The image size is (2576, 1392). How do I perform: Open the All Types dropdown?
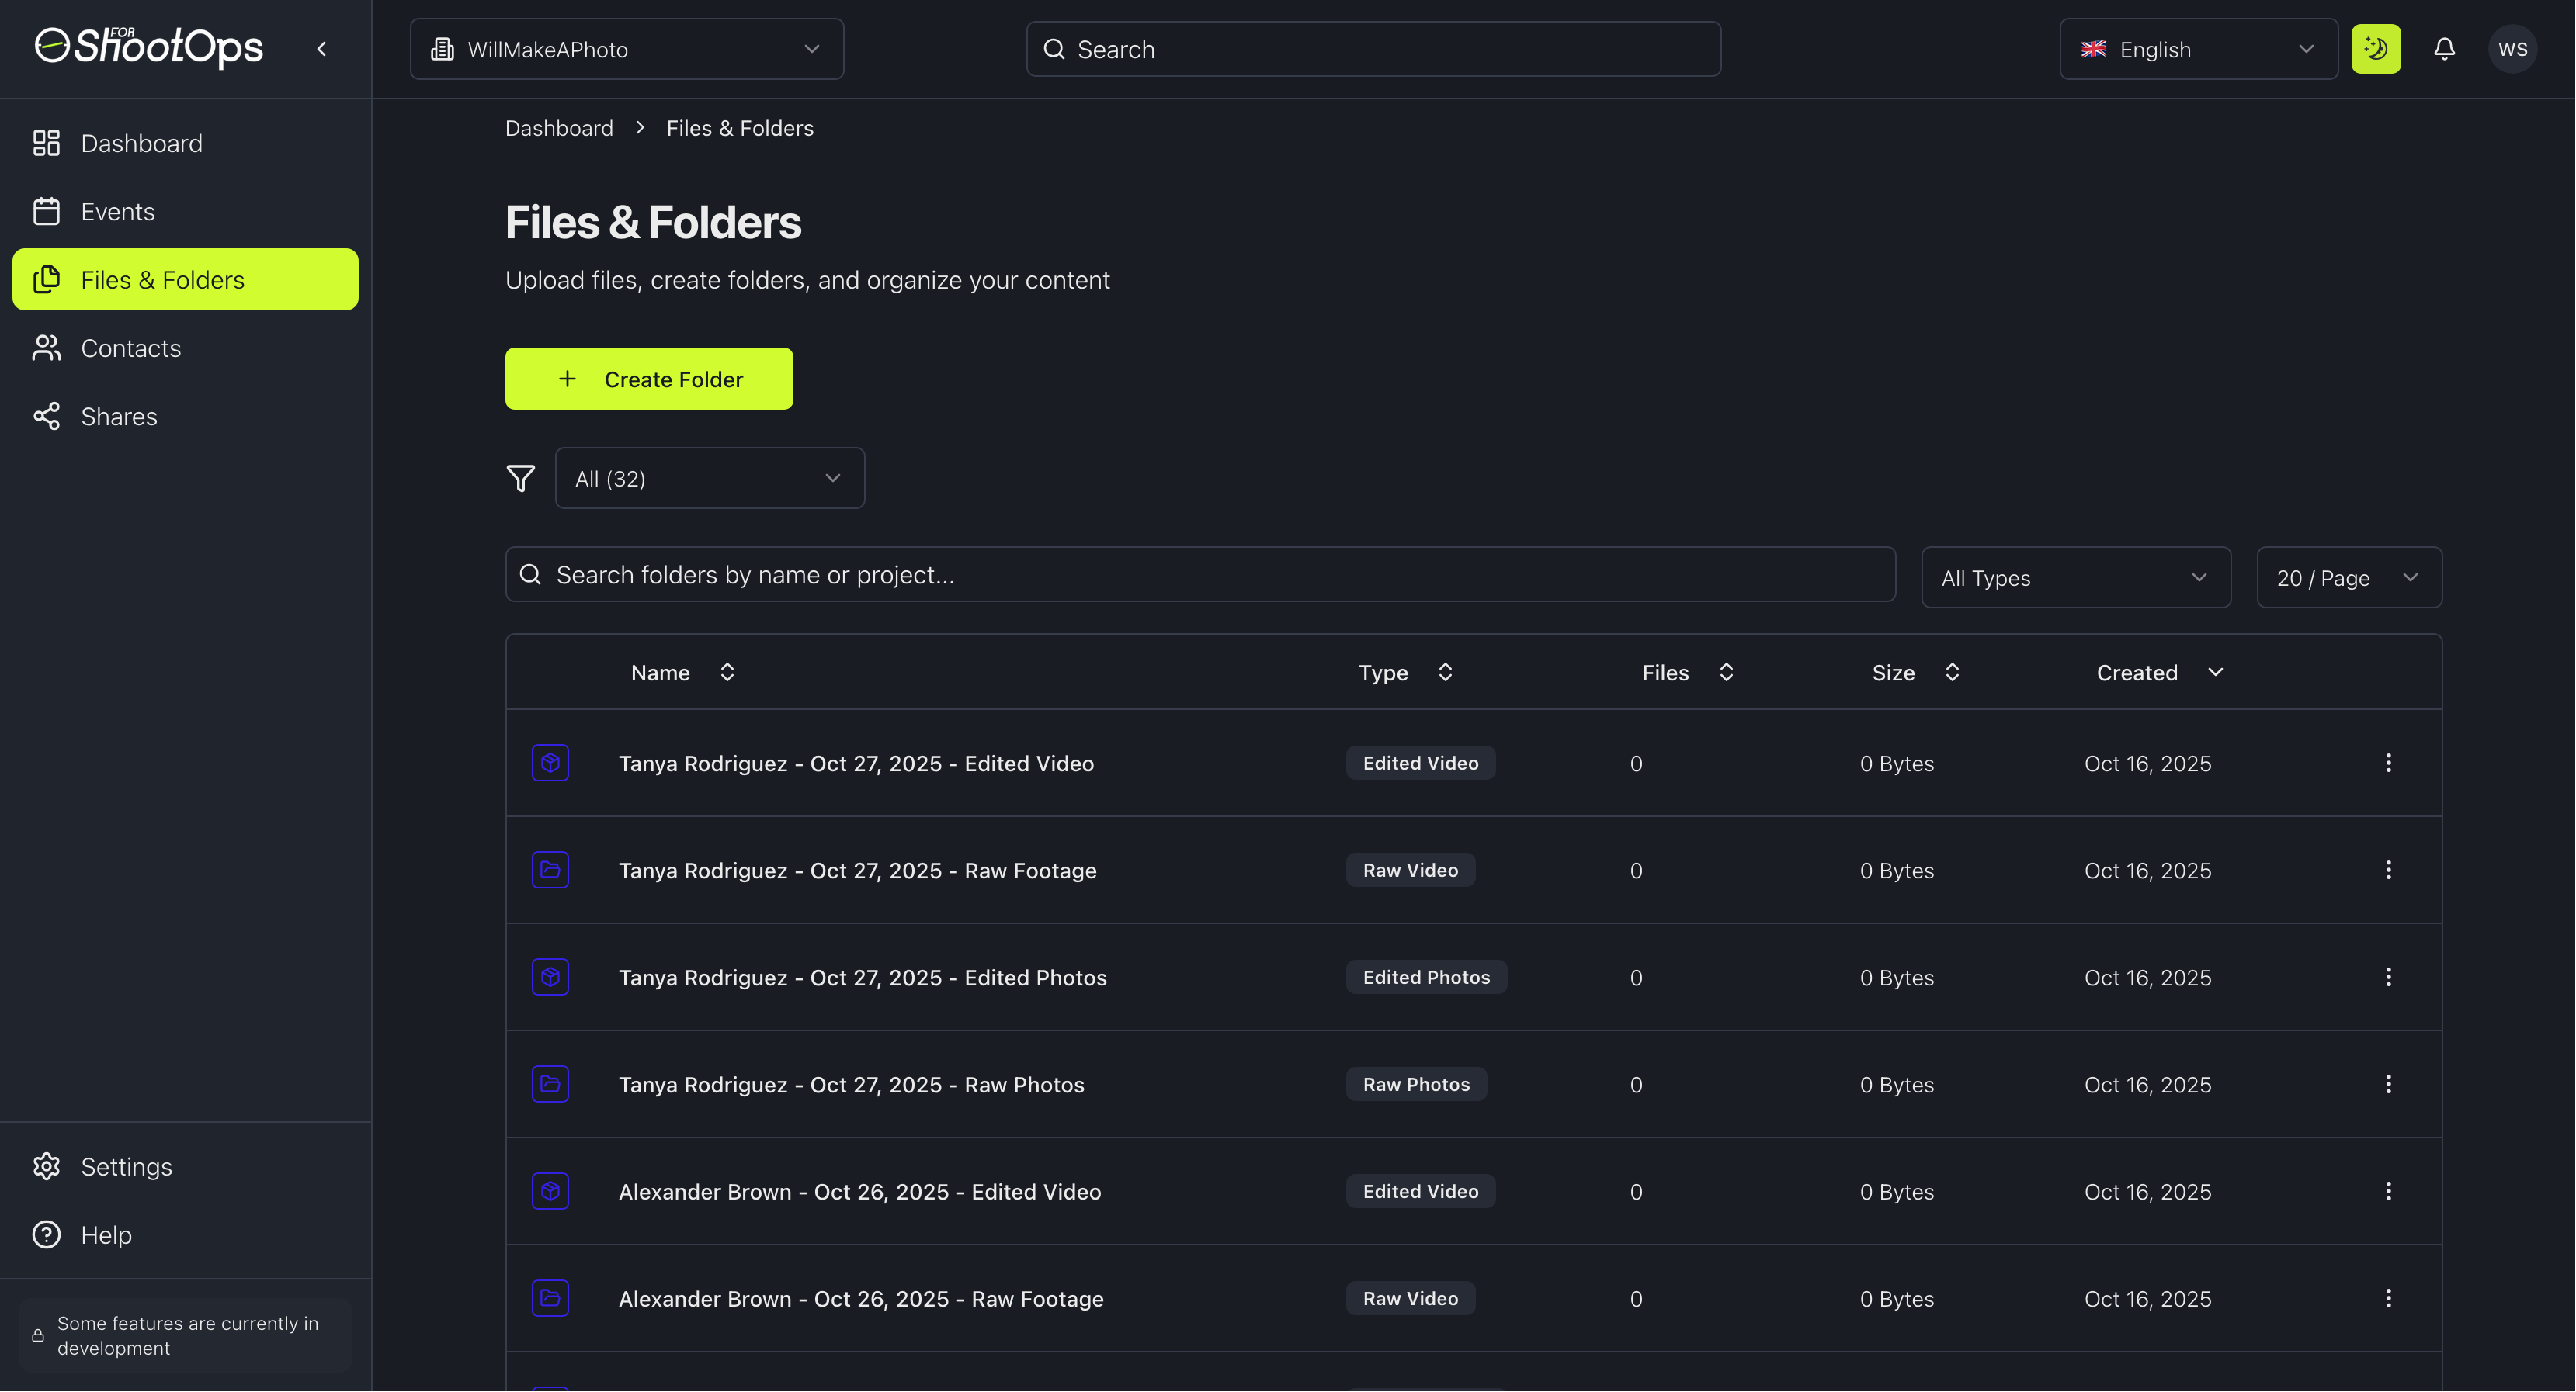point(2075,577)
